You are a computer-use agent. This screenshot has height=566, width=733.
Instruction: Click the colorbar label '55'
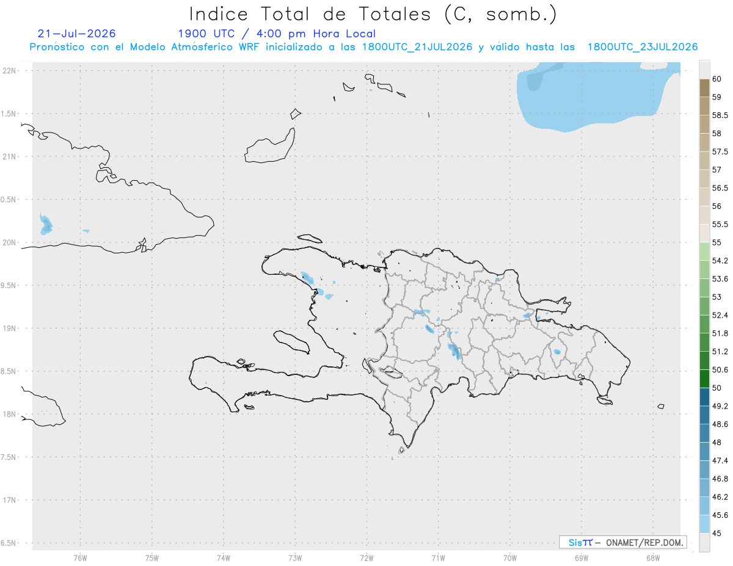tap(717, 242)
